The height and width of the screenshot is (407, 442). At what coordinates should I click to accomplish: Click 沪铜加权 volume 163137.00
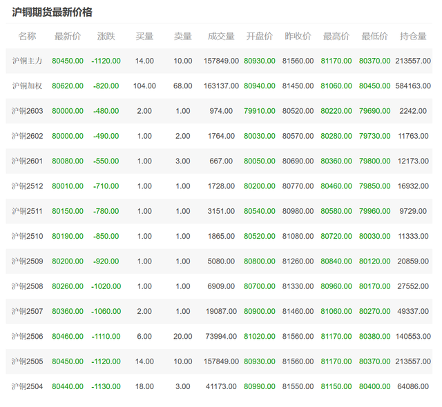[x=221, y=86]
